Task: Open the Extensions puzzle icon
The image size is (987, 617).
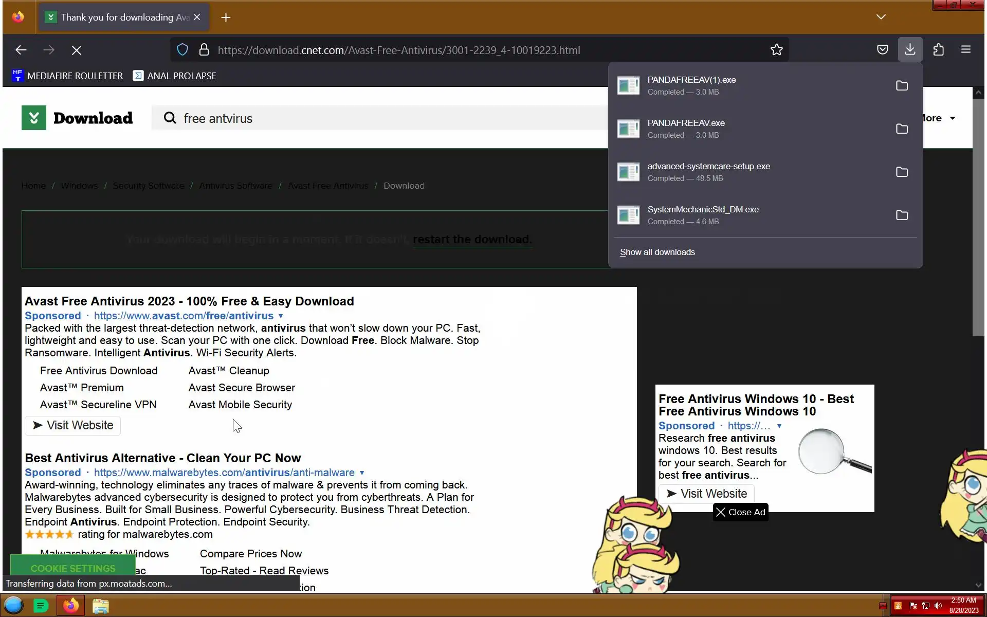Action: tap(938, 50)
